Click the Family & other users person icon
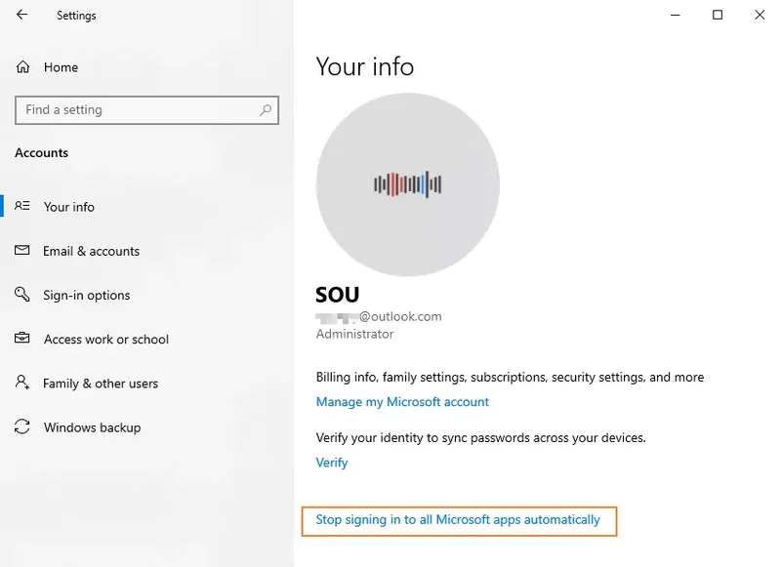 (21, 383)
